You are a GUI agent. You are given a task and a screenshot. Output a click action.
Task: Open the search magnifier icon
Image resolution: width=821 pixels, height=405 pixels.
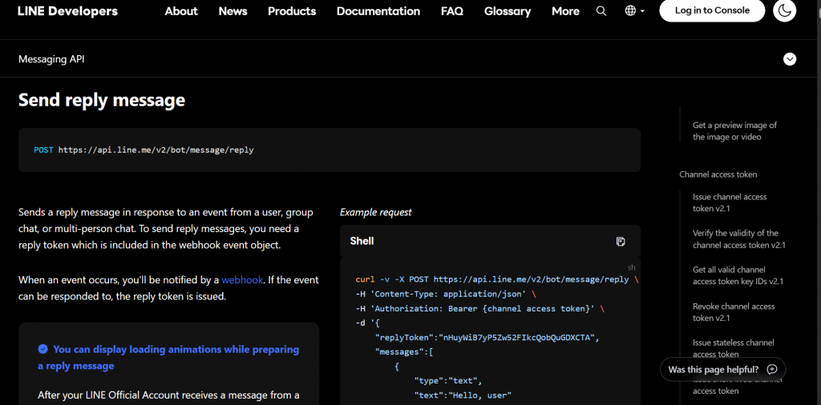[x=601, y=11]
